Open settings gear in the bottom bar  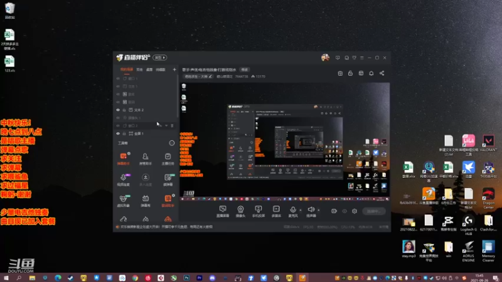click(x=355, y=211)
